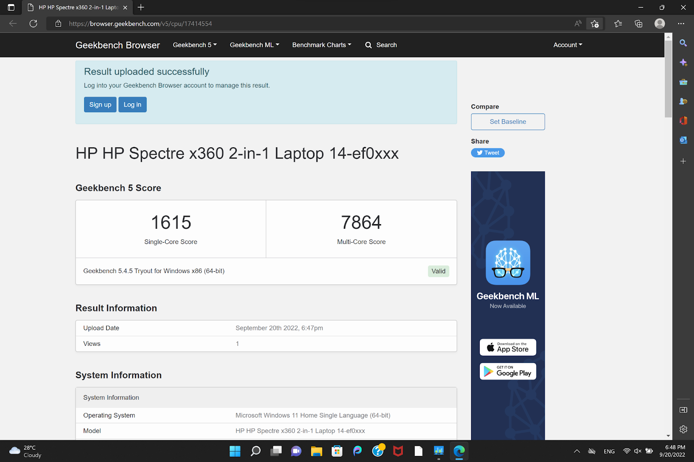Open Edge sidebar search icon

point(683,43)
